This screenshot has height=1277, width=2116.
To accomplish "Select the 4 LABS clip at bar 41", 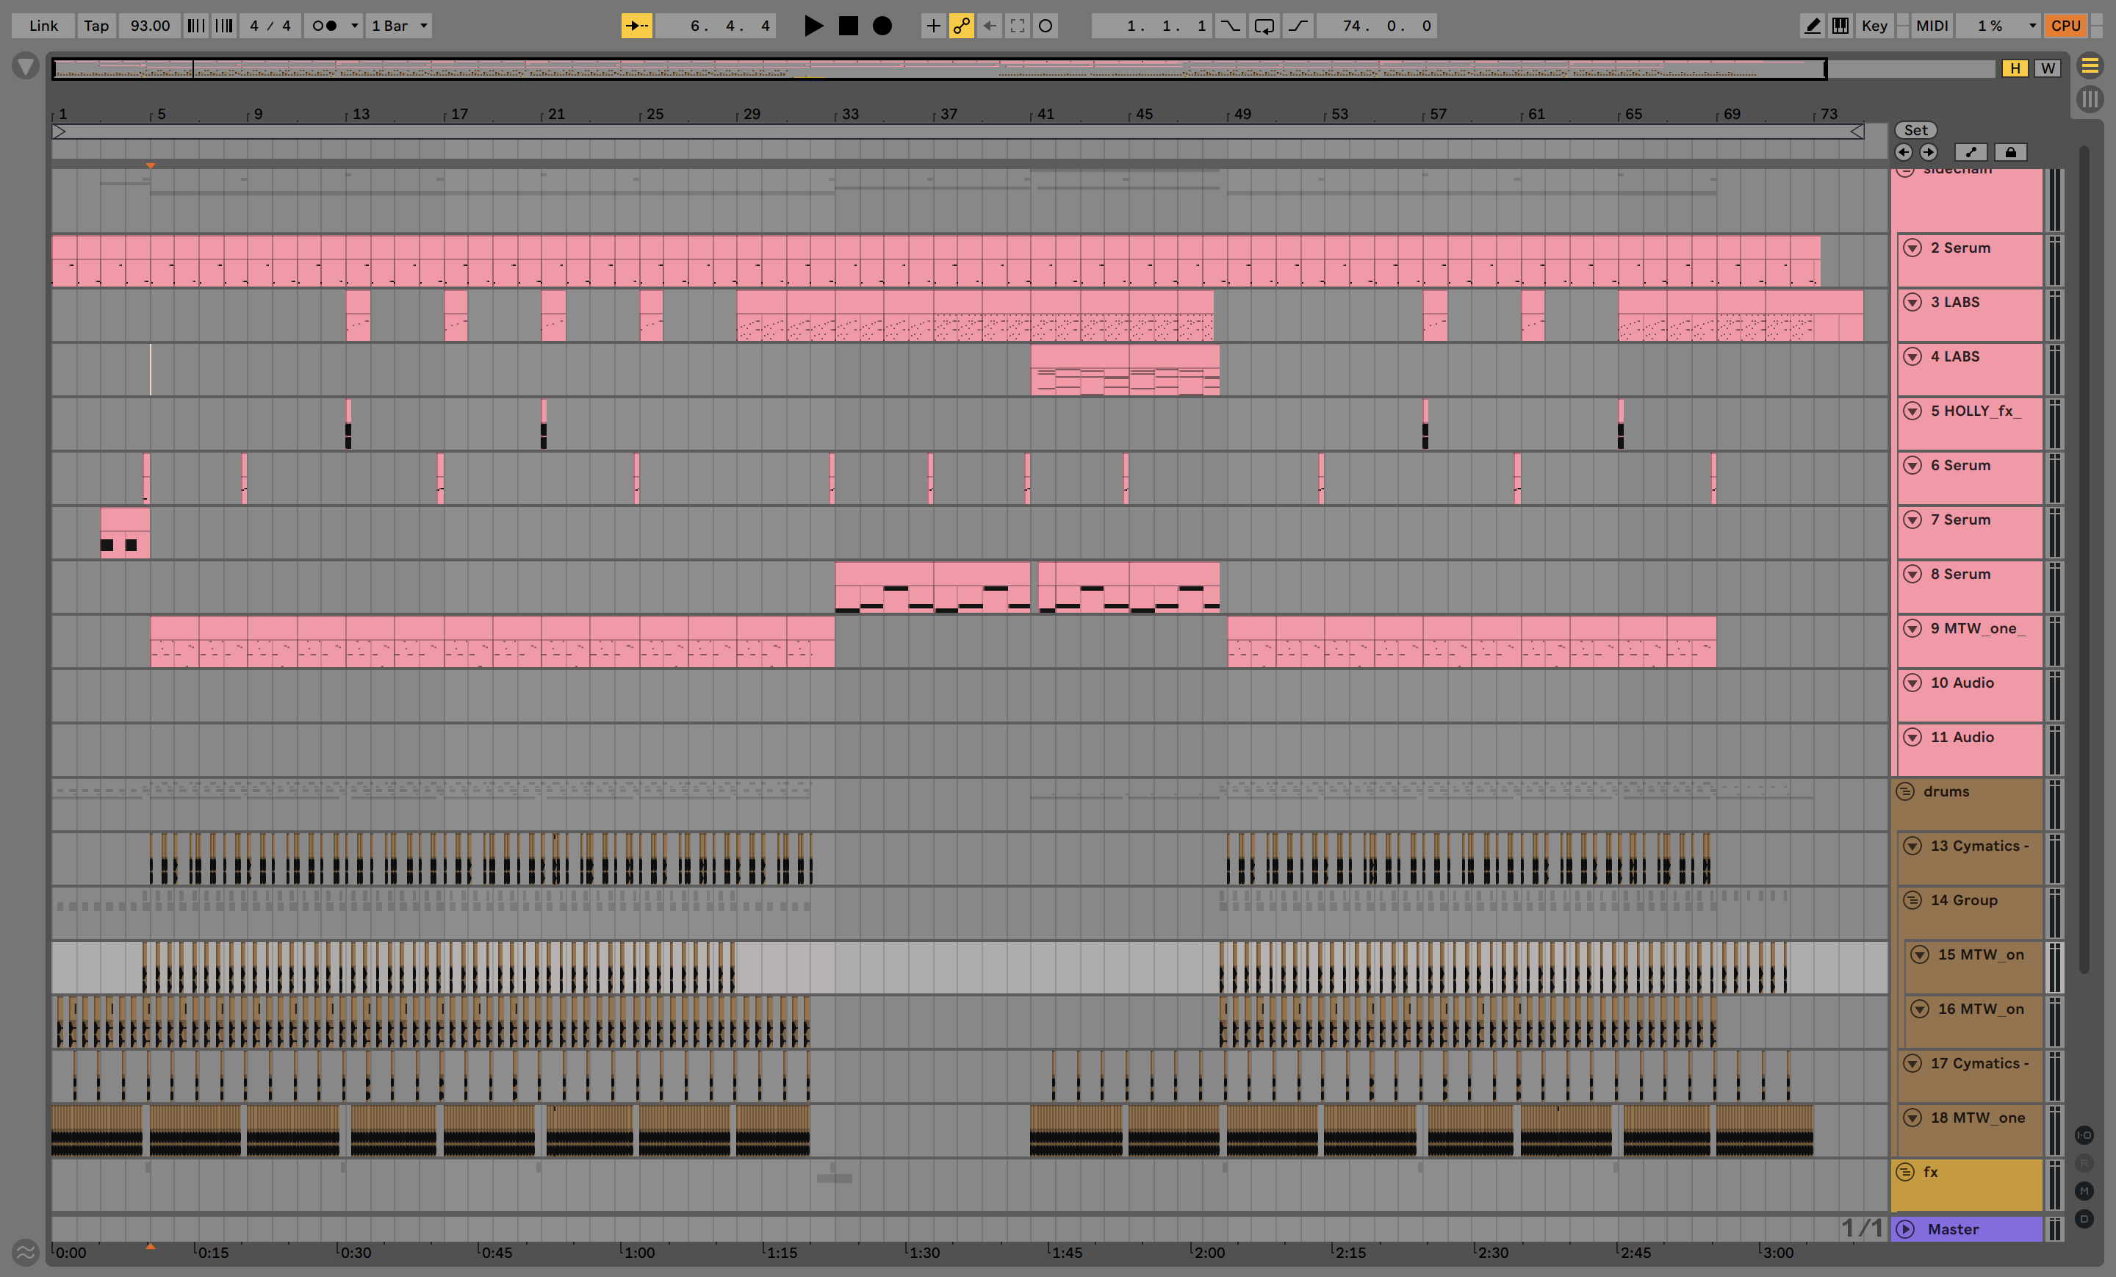I will pos(1125,370).
